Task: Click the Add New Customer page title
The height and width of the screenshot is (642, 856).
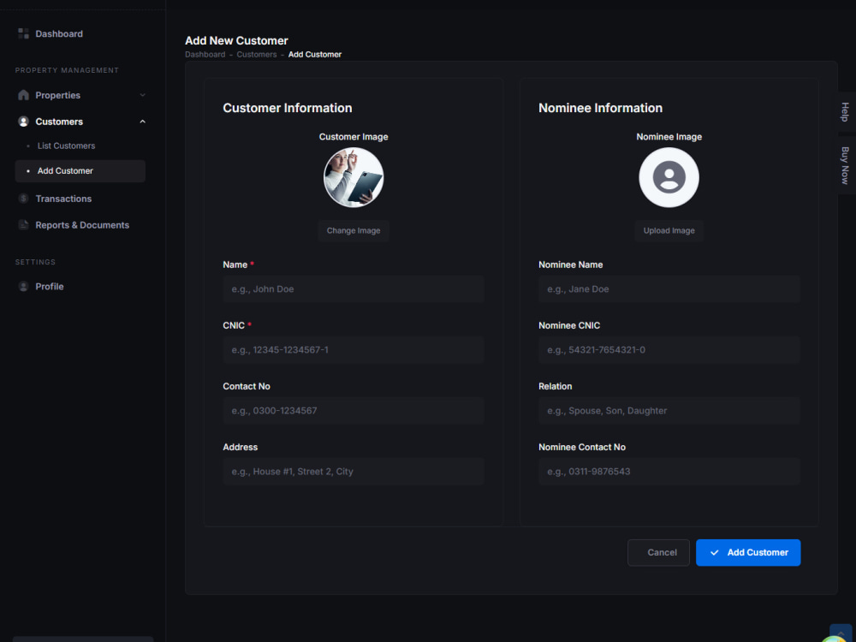Action: click(x=236, y=40)
